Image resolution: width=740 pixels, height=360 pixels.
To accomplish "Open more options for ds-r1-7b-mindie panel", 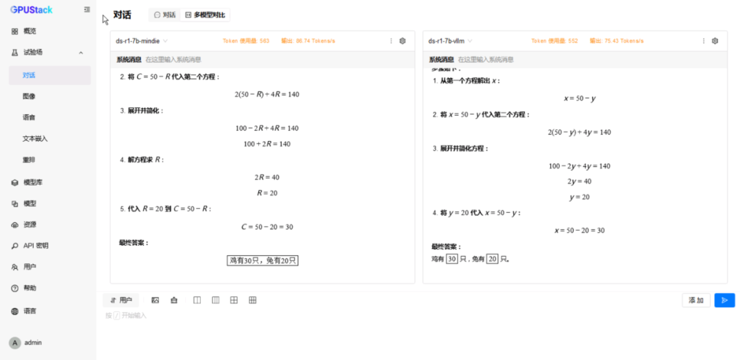I will [x=391, y=41].
